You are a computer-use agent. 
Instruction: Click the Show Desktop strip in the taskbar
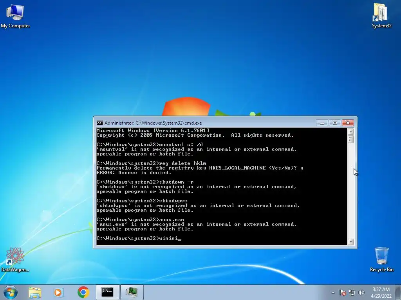(x=399, y=292)
